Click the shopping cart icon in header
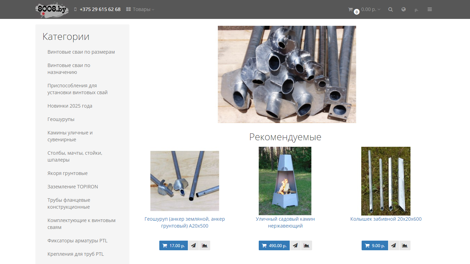This screenshot has width=470, height=264. [350, 10]
